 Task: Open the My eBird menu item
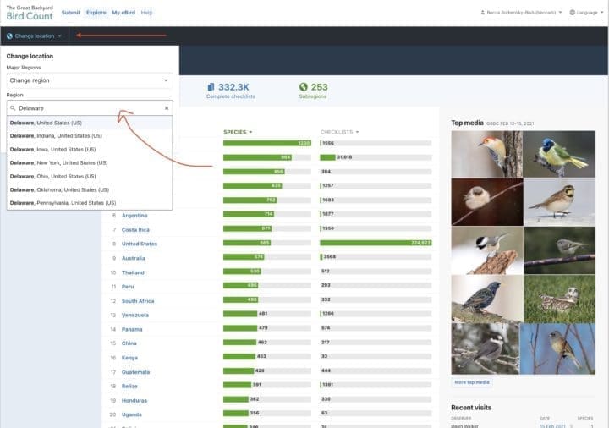[123, 13]
